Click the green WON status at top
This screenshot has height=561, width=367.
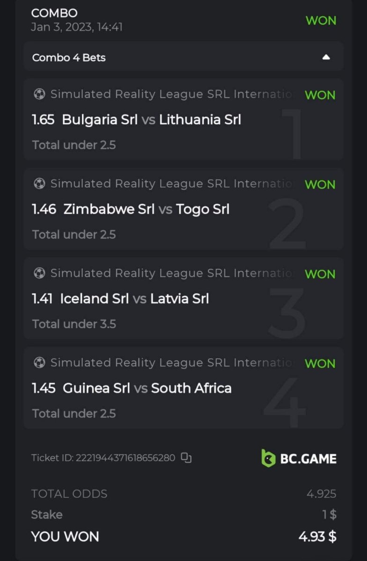[321, 21]
